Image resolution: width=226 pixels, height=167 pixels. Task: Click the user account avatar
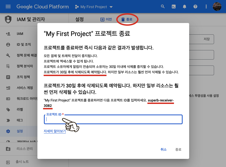(x=217, y=6)
